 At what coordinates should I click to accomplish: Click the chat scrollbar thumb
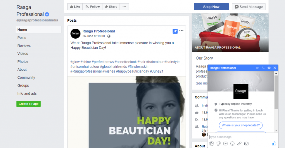(x=276, y=92)
